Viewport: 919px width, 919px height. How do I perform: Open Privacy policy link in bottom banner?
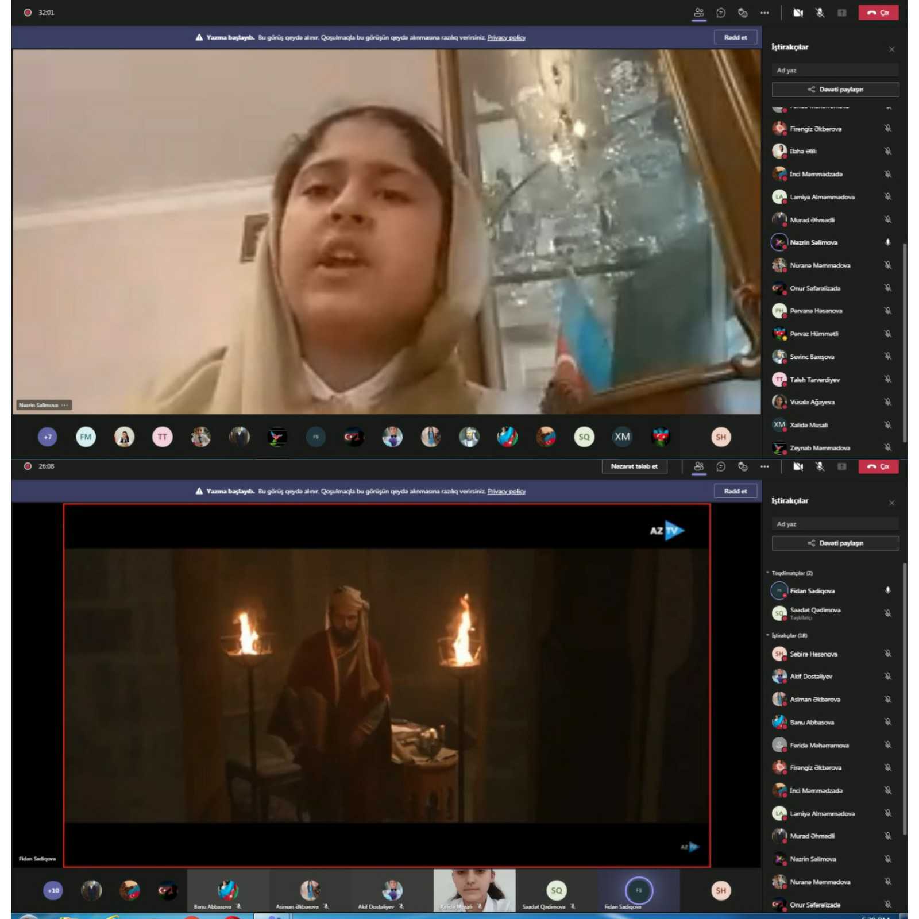click(507, 491)
